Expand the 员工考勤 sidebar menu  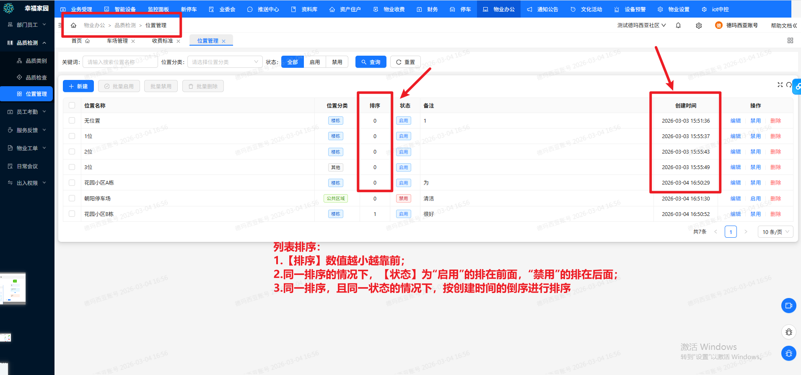[27, 112]
